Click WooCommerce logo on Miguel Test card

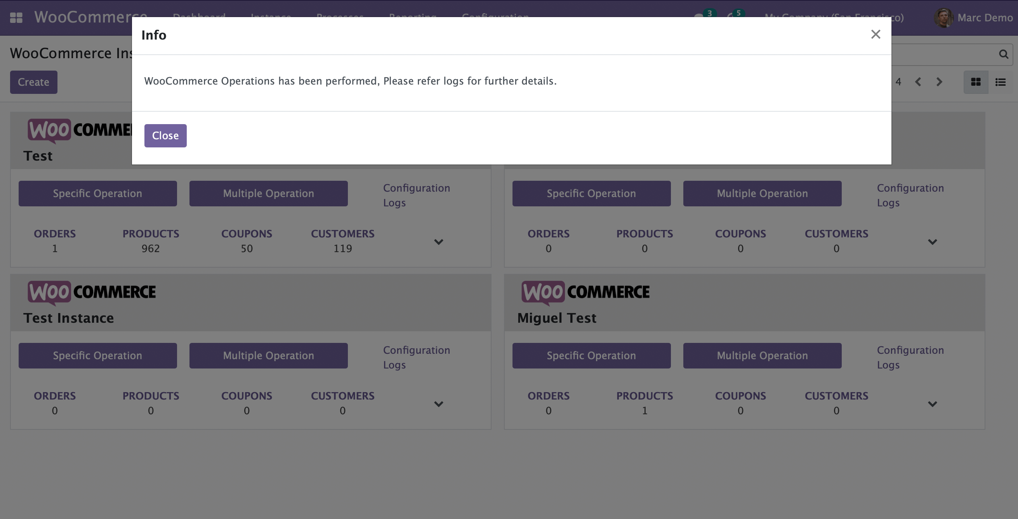coord(585,292)
